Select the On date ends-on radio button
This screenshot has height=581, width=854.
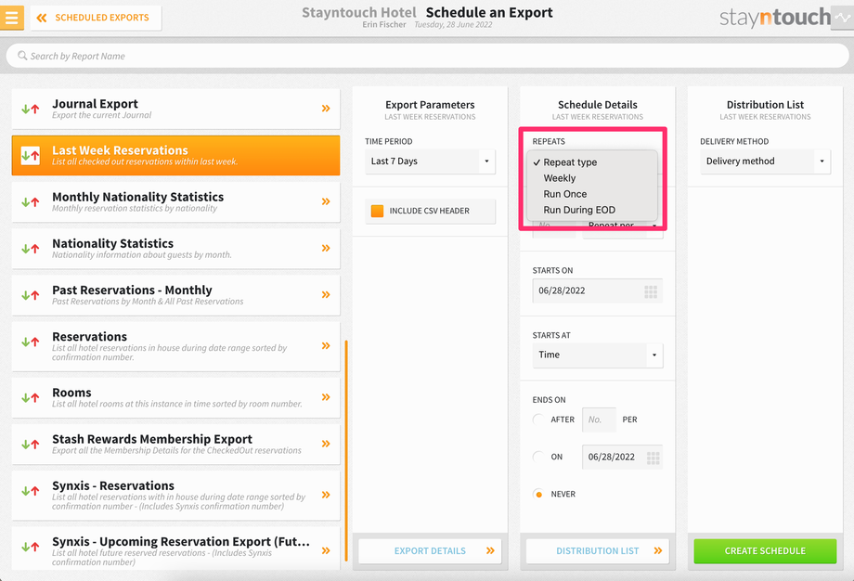(538, 457)
